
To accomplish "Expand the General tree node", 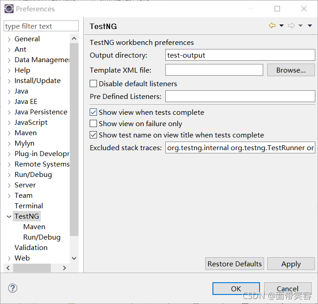I will tap(9, 39).
